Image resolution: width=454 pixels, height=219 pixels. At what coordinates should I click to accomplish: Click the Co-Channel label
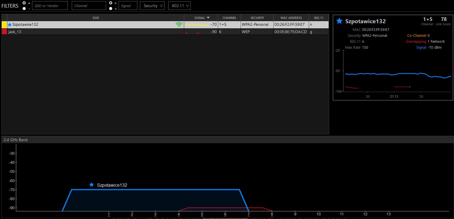click(x=417, y=36)
